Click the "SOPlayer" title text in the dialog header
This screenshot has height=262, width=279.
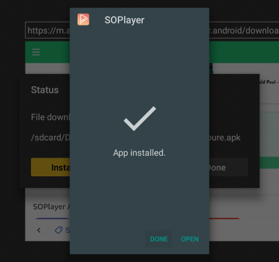pyautogui.click(x=125, y=20)
